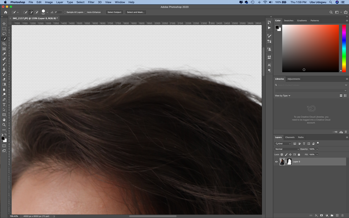Screen dimensions: 349x218
Task: Enable Sample All Layers checkbox
Action: [x=65, y=12]
